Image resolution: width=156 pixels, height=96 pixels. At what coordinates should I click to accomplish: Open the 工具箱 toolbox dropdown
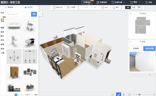click(x=72, y=8)
